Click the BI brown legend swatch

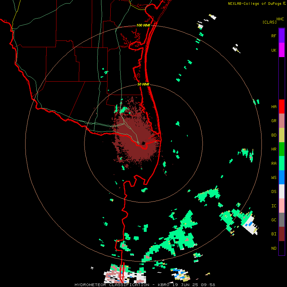pos(282,234)
